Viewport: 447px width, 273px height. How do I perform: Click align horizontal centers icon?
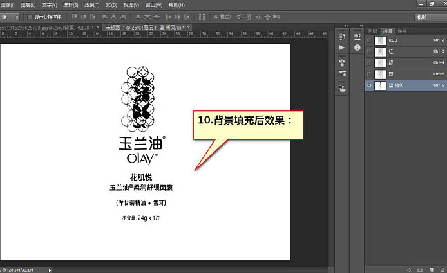point(114,17)
